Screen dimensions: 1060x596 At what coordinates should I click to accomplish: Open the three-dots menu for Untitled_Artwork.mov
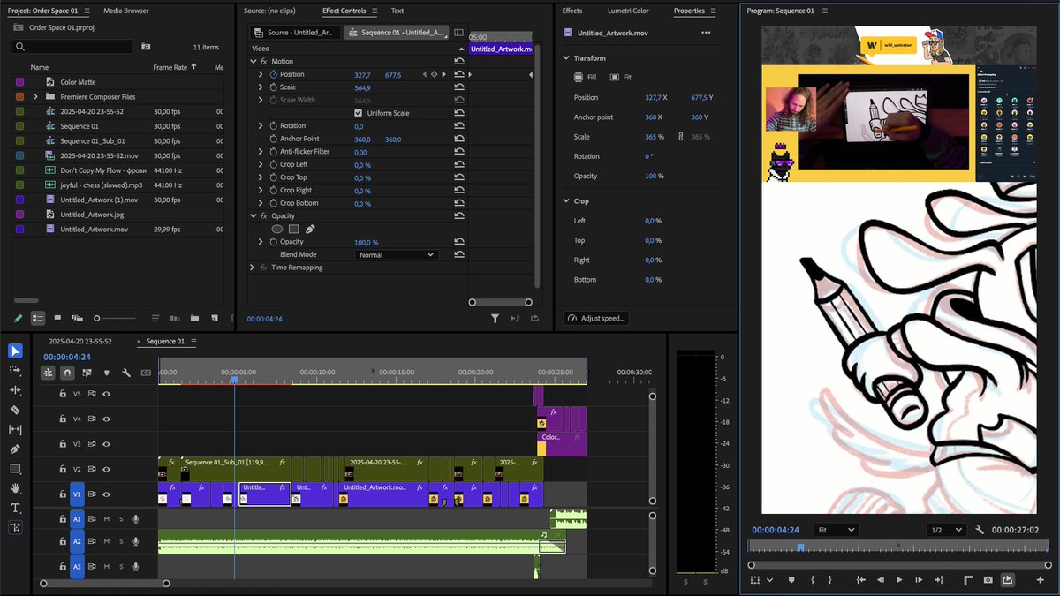[706, 33]
